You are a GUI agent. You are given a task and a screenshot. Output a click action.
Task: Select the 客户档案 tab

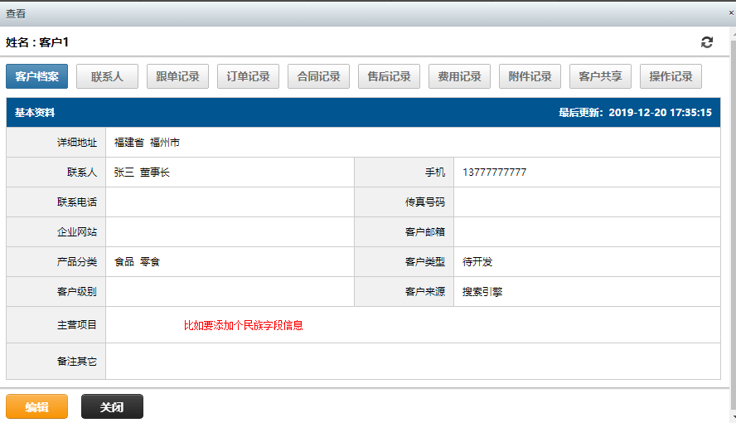36,76
